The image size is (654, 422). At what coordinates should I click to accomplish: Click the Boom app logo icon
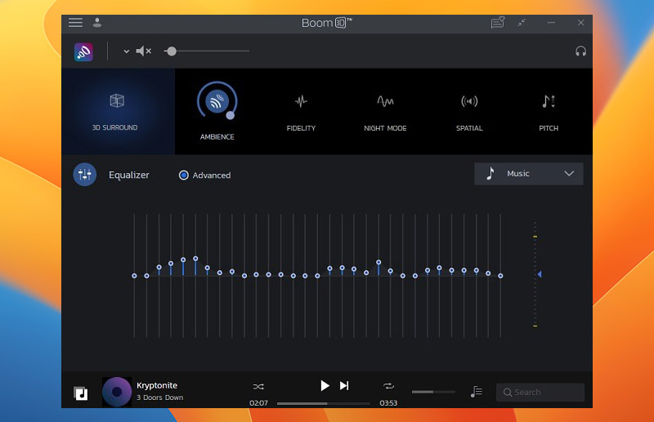(83, 52)
